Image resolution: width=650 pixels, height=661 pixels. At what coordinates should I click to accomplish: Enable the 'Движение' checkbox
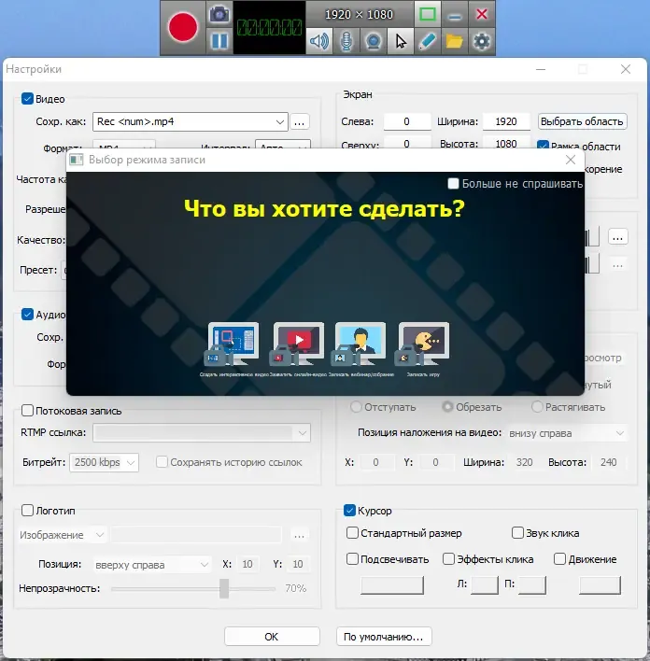tap(559, 559)
